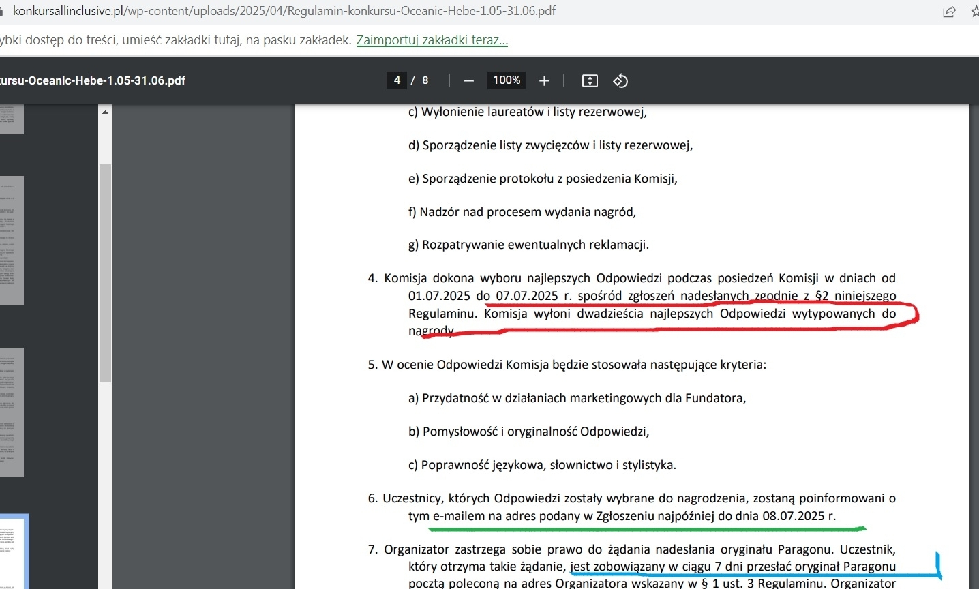The height and width of the screenshot is (589, 979).
Task: Click the zoom in plus button
Action: [x=544, y=81]
